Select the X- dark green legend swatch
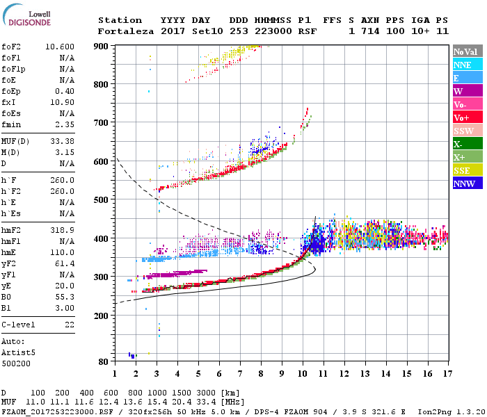This screenshot has height=417, width=487. tap(468, 144)
